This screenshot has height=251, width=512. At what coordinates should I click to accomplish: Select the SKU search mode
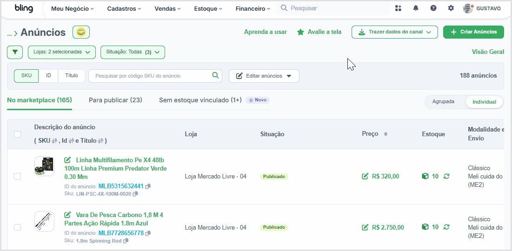click(x=27, y=76)
